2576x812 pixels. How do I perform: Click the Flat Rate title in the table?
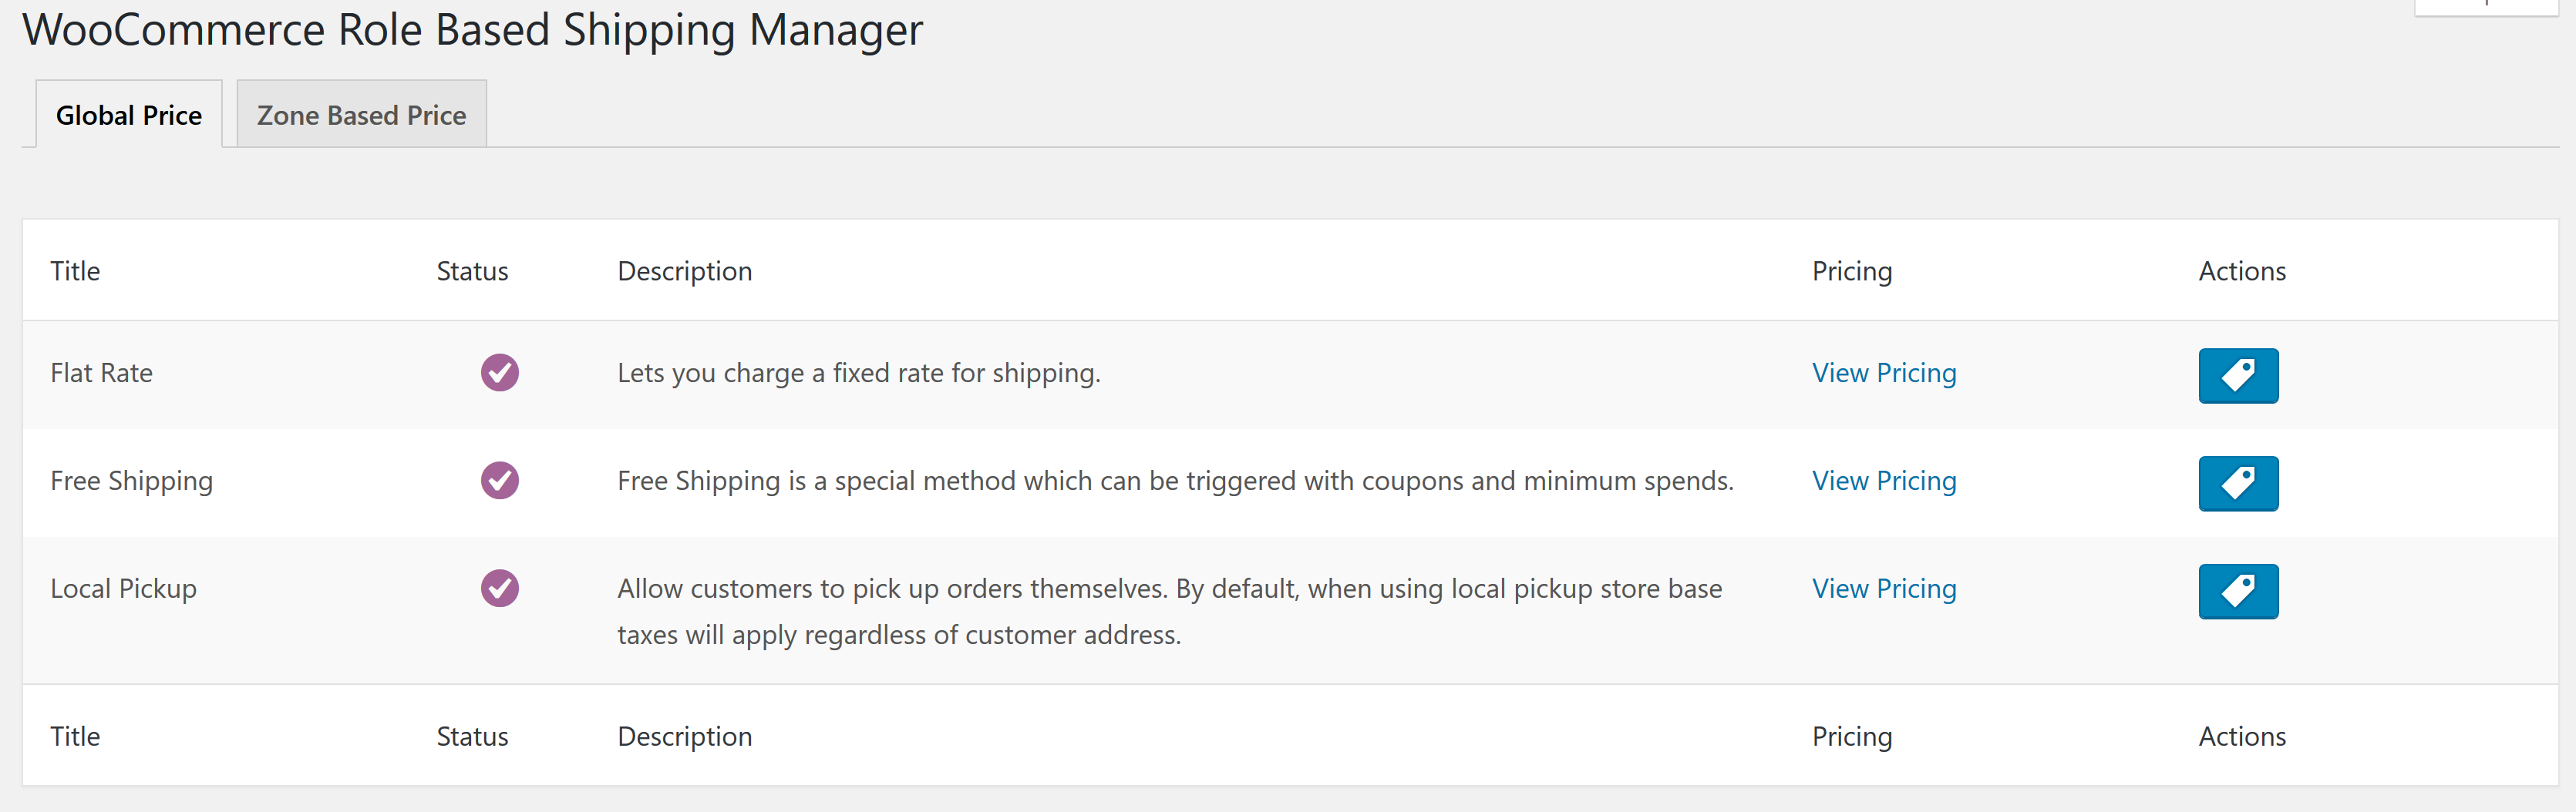[x=101, y=373]
